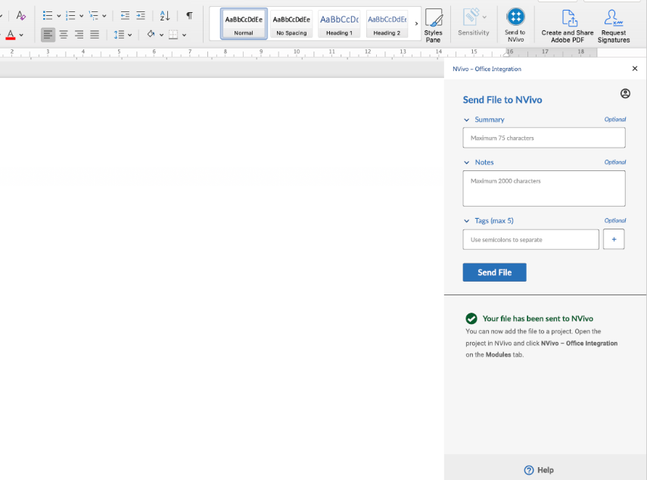This screenshot has height=480, width=647.
Task: Toggle show paragraph marks
Action: [189, 15]
